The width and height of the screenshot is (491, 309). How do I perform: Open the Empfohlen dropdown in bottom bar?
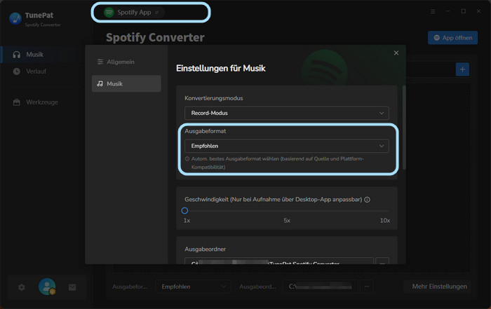[x=193, y=287]
